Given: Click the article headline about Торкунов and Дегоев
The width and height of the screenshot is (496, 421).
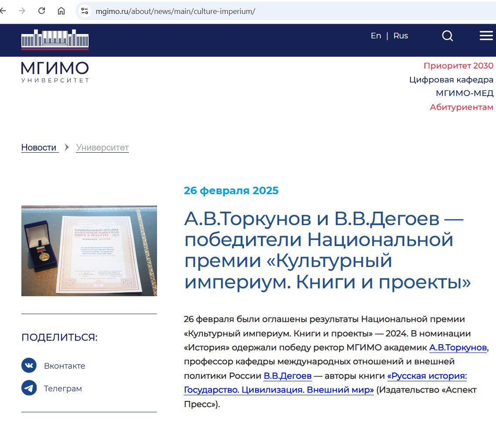Looking at the screenshot, I should tap(328, 250).
